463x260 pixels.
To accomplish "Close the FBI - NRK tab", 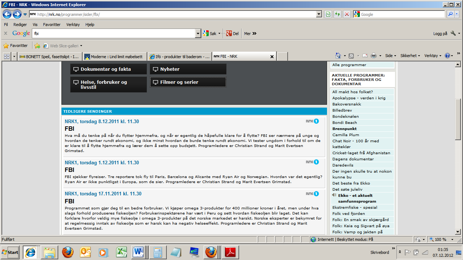I will [x=272, y=57].
